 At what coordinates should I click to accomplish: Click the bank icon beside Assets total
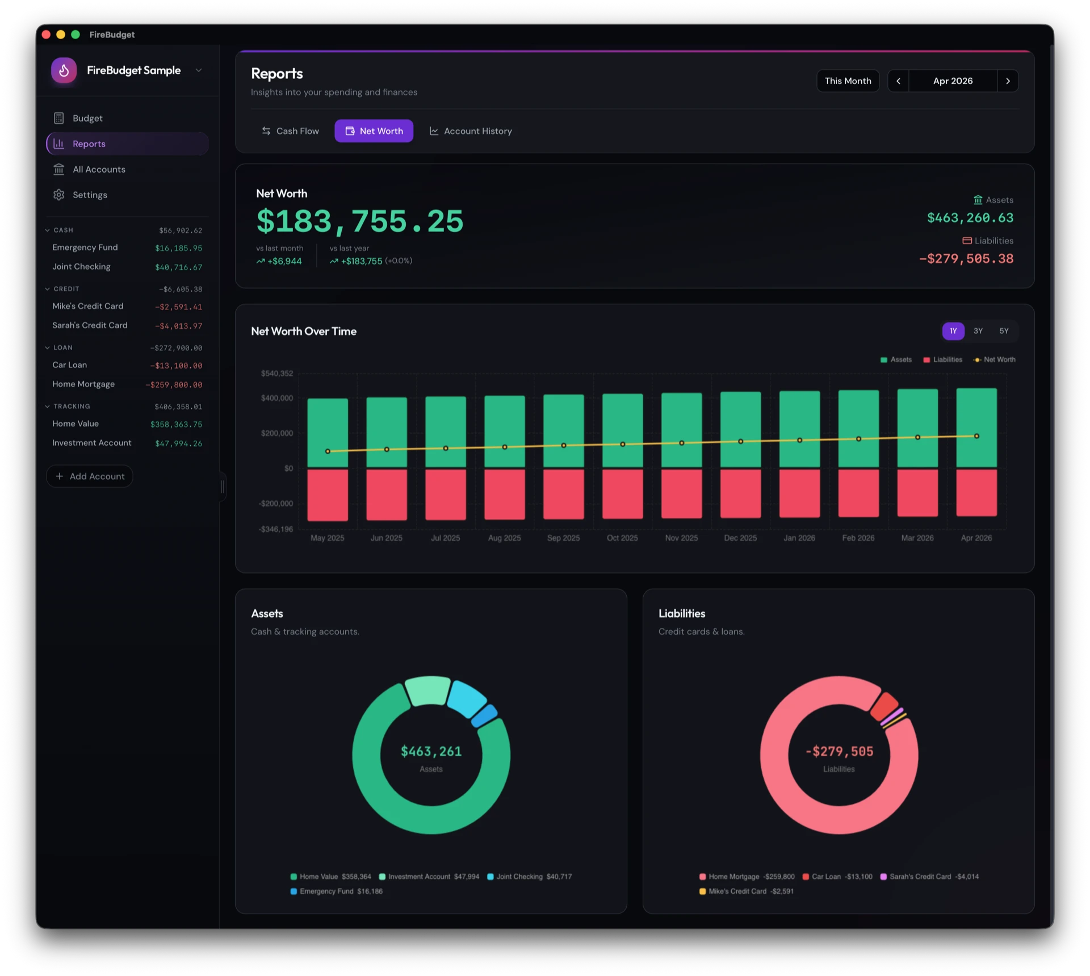click(x=978, y=199)
